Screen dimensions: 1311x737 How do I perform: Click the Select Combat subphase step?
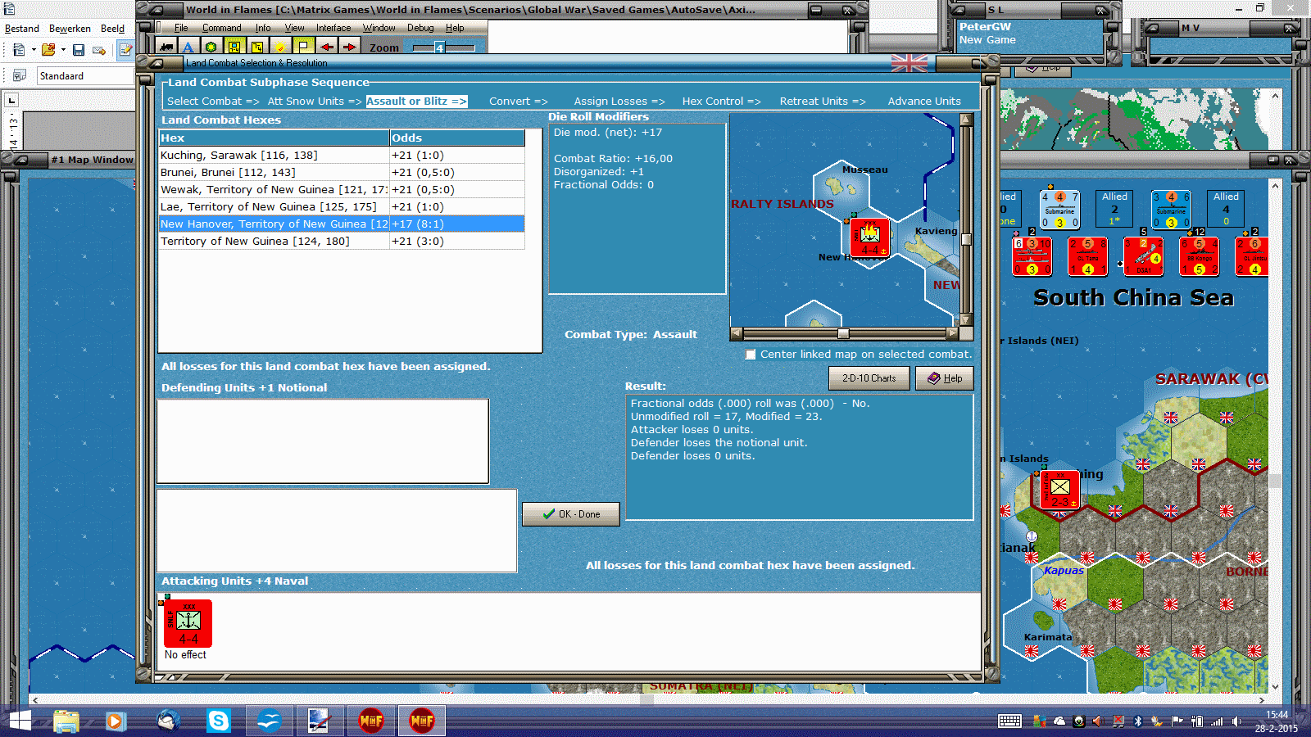pyautogui.click(x=213, y=102)
